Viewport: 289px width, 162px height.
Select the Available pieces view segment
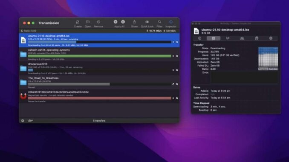pyautogui.click(x=273, y=69)
